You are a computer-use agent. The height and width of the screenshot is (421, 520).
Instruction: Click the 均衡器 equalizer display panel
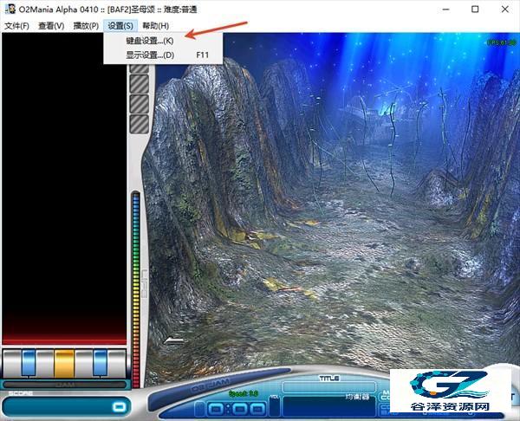tap(329, 406)
